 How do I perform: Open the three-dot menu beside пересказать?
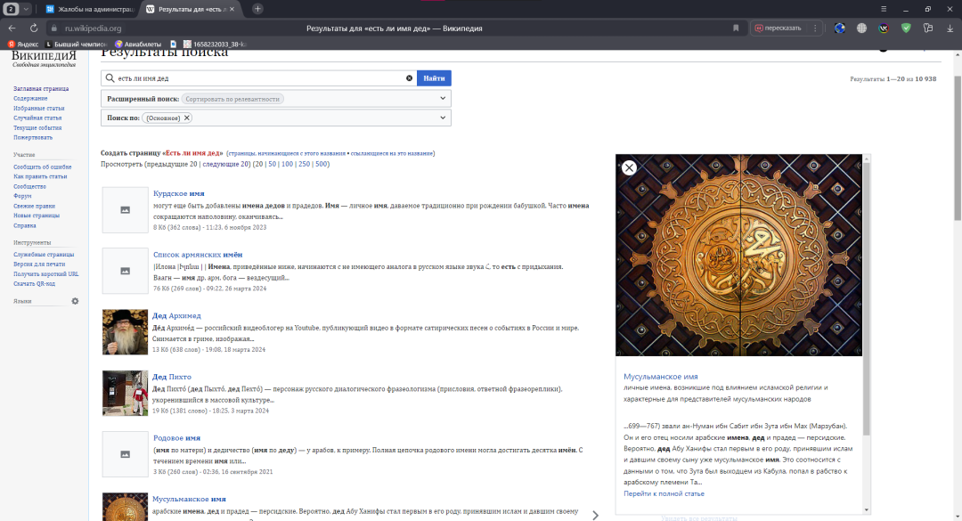[x=815, y=28]
